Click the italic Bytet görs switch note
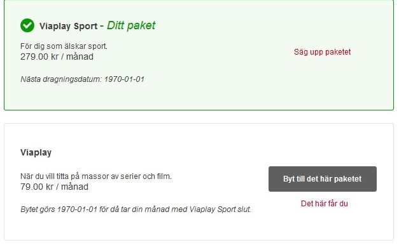The width and height of the screenshot is (399, 245). click(136, 209)
